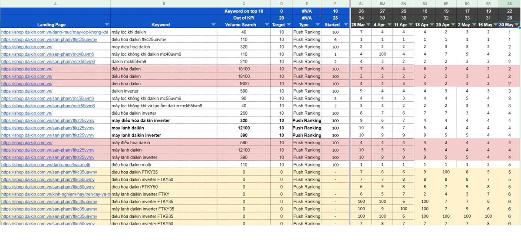Select the 'máy lạnh daikin inverter FTKY' keyword cell
The image size is (521, 242).
tap(164, 194)
